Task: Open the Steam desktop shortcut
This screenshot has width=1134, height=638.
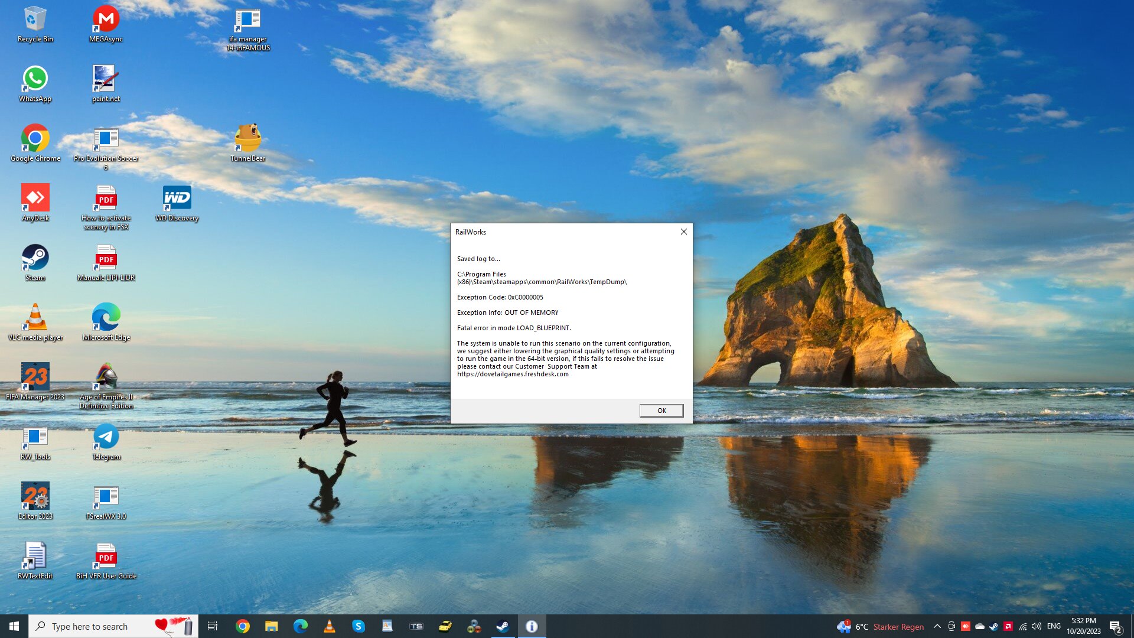Action: coord(35,258)
